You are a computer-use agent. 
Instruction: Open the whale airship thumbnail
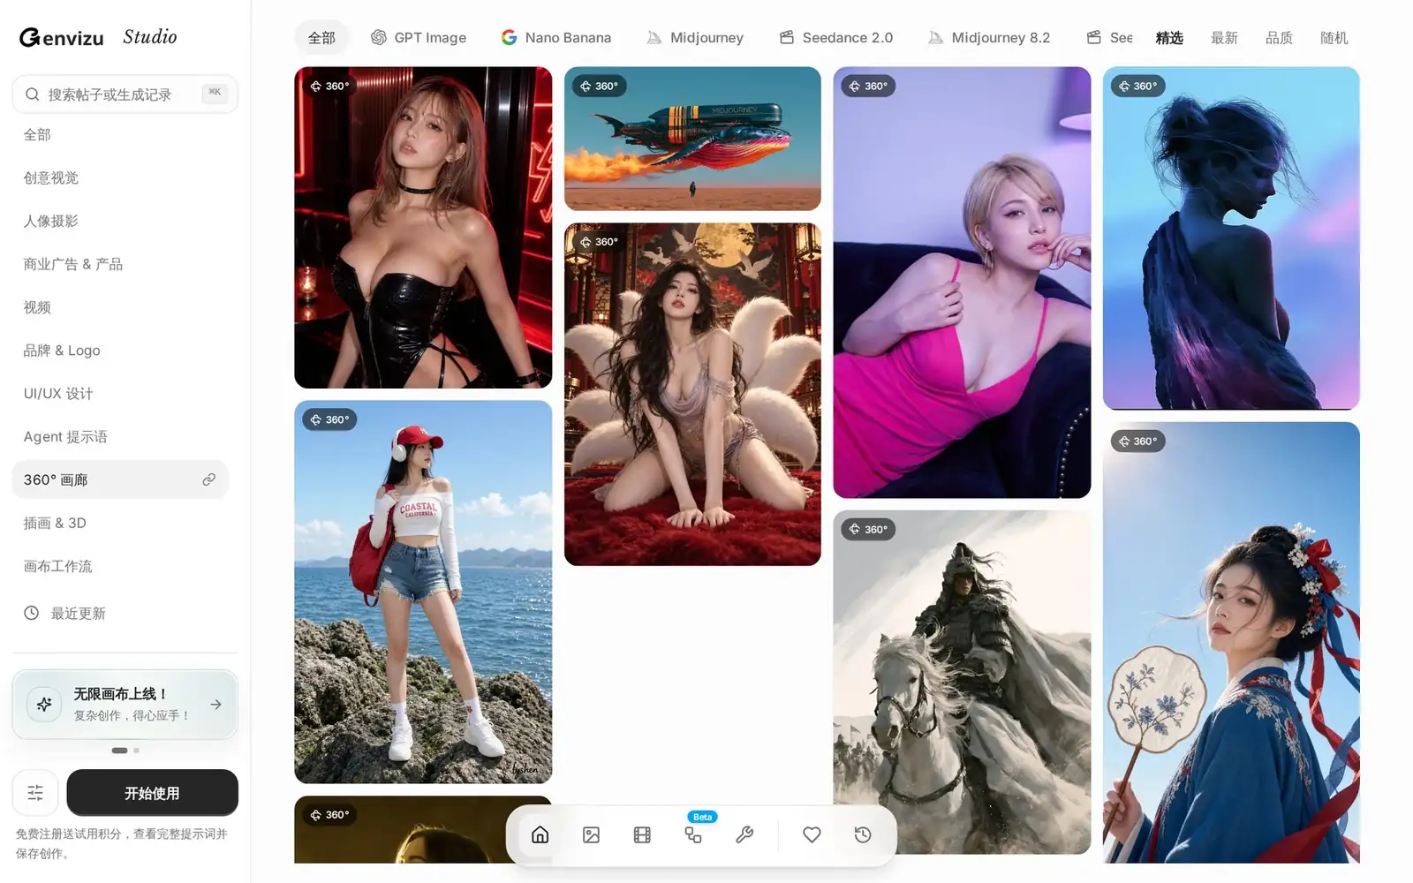[x=692, y=139]
